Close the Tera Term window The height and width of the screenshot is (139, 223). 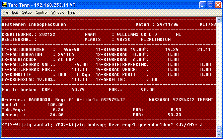(x=217, y=5)
